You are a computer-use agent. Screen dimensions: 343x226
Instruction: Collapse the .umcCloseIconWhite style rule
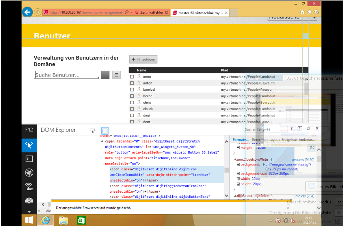tap(235, 159)
